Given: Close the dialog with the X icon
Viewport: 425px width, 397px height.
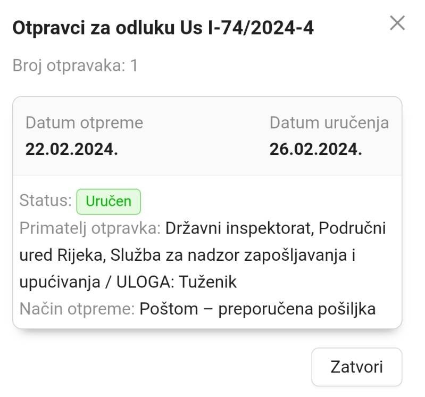Looking at the screenshot, I should 397,23.
